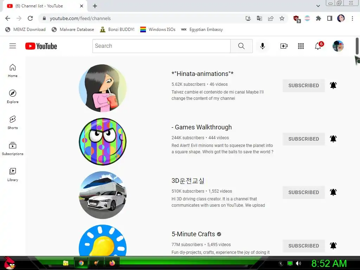Screen dimensions: 360x270
Task: Click the search magnifier button
Action: pos(241,46)
